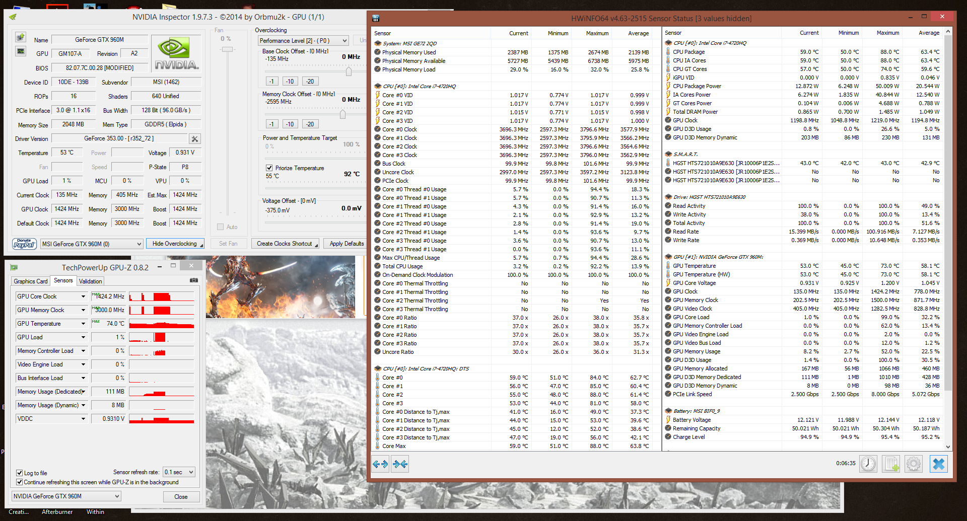Click the HWiNFO64 title bar app icon
The height and width of the screenshot is (521, 967).
(376, 18)
